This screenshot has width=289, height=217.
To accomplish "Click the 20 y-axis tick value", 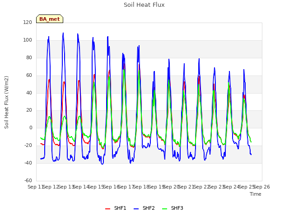I will (29, 110).
